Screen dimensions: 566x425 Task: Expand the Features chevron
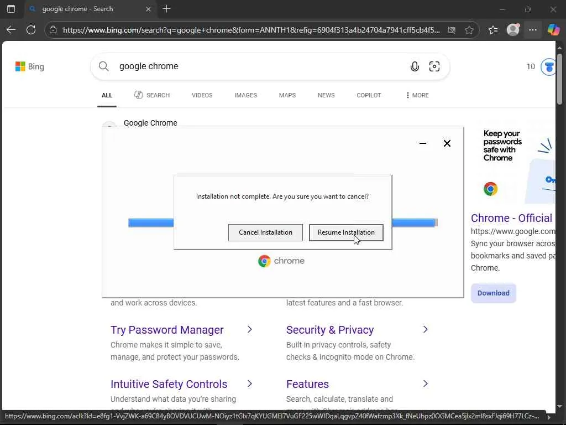pyautogui.click(x=425, y=383)
